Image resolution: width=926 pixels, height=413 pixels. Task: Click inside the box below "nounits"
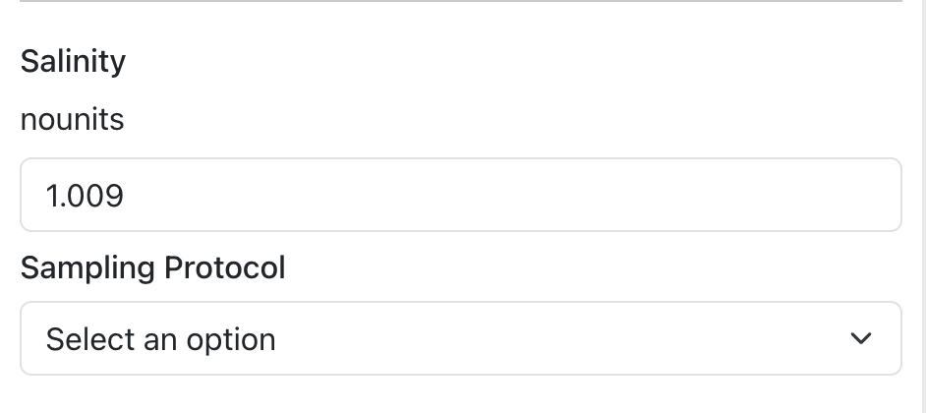(460, 196)
